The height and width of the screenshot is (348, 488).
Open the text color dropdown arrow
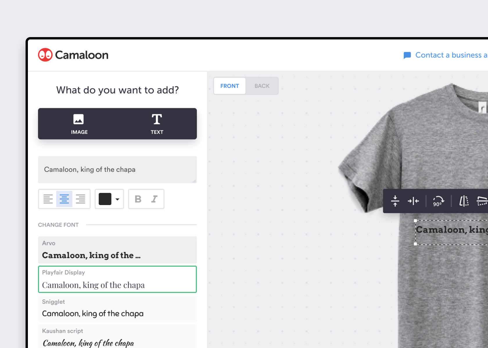(117, 199)
